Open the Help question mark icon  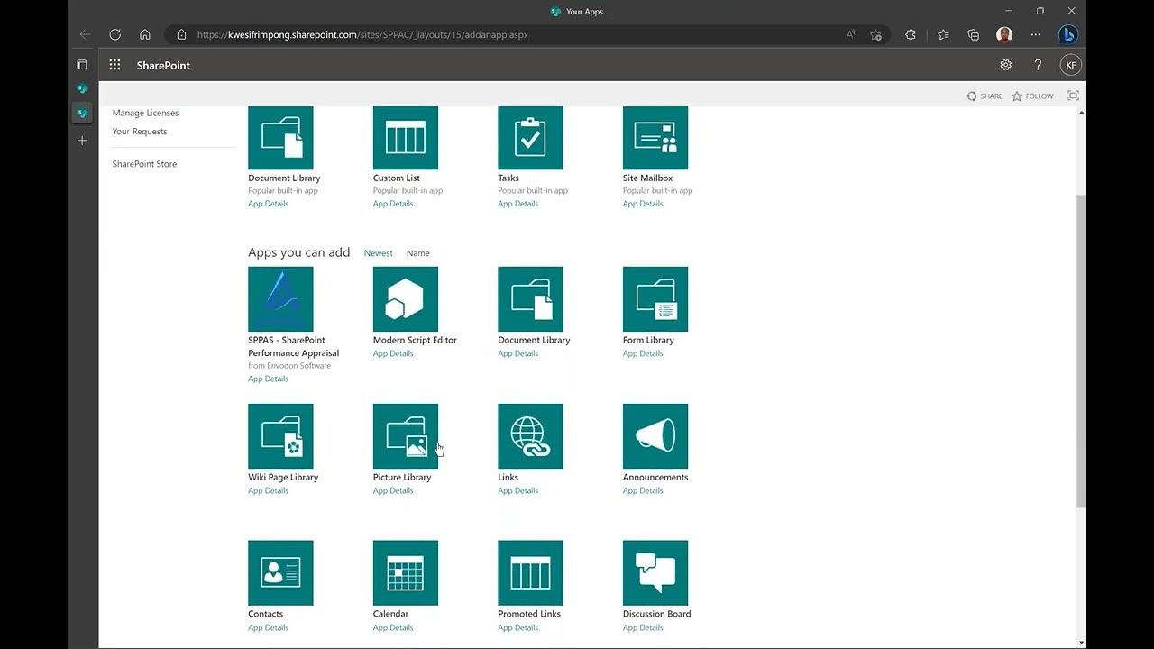[x=1038, y=65]
